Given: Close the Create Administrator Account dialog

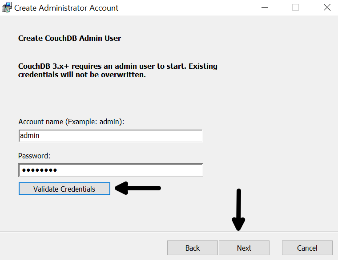Looking at the screenshot, I should (327, 8).
